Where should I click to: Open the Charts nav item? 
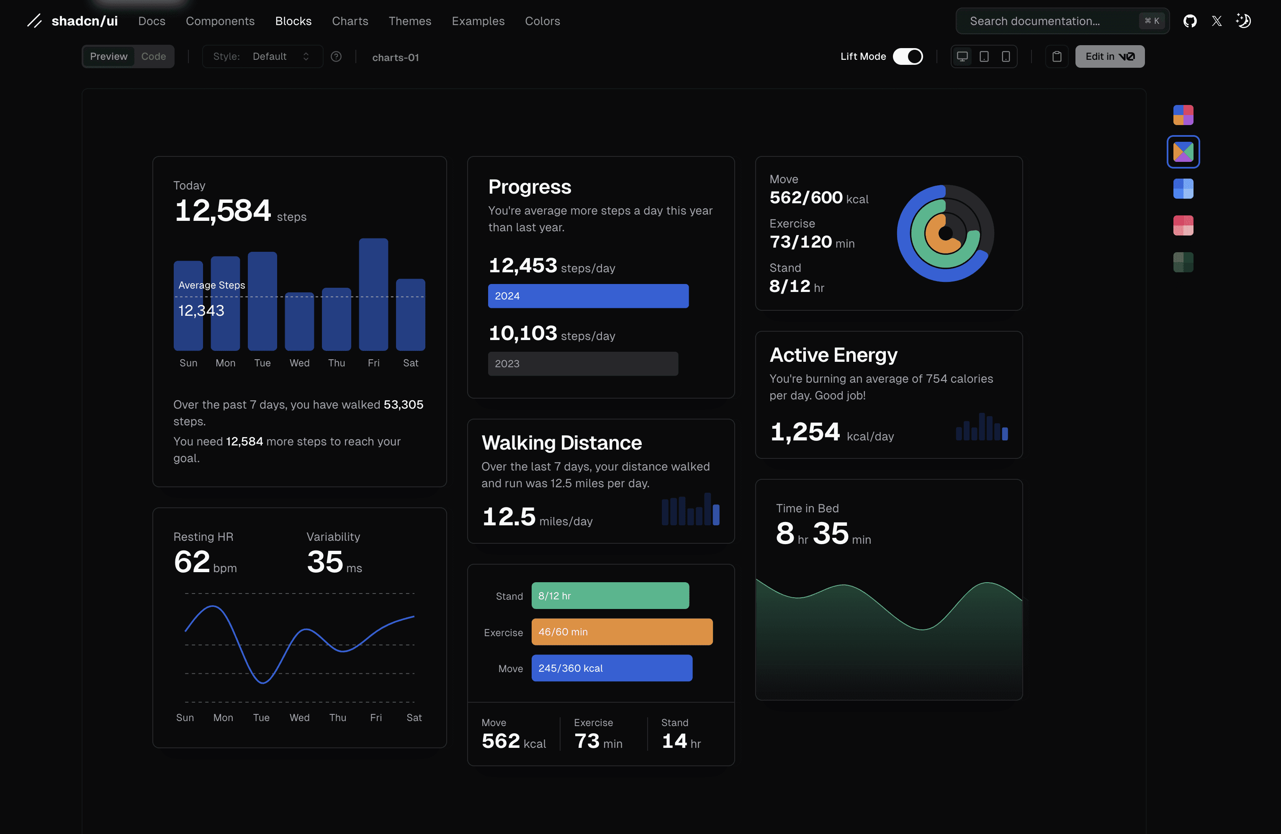[350, 21]
